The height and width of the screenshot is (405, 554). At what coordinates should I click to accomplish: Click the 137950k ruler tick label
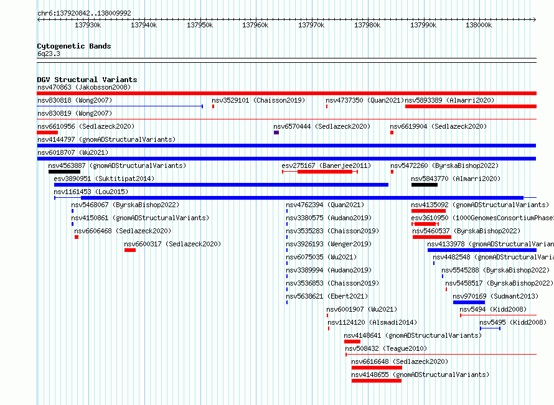[x=200, y=25]
